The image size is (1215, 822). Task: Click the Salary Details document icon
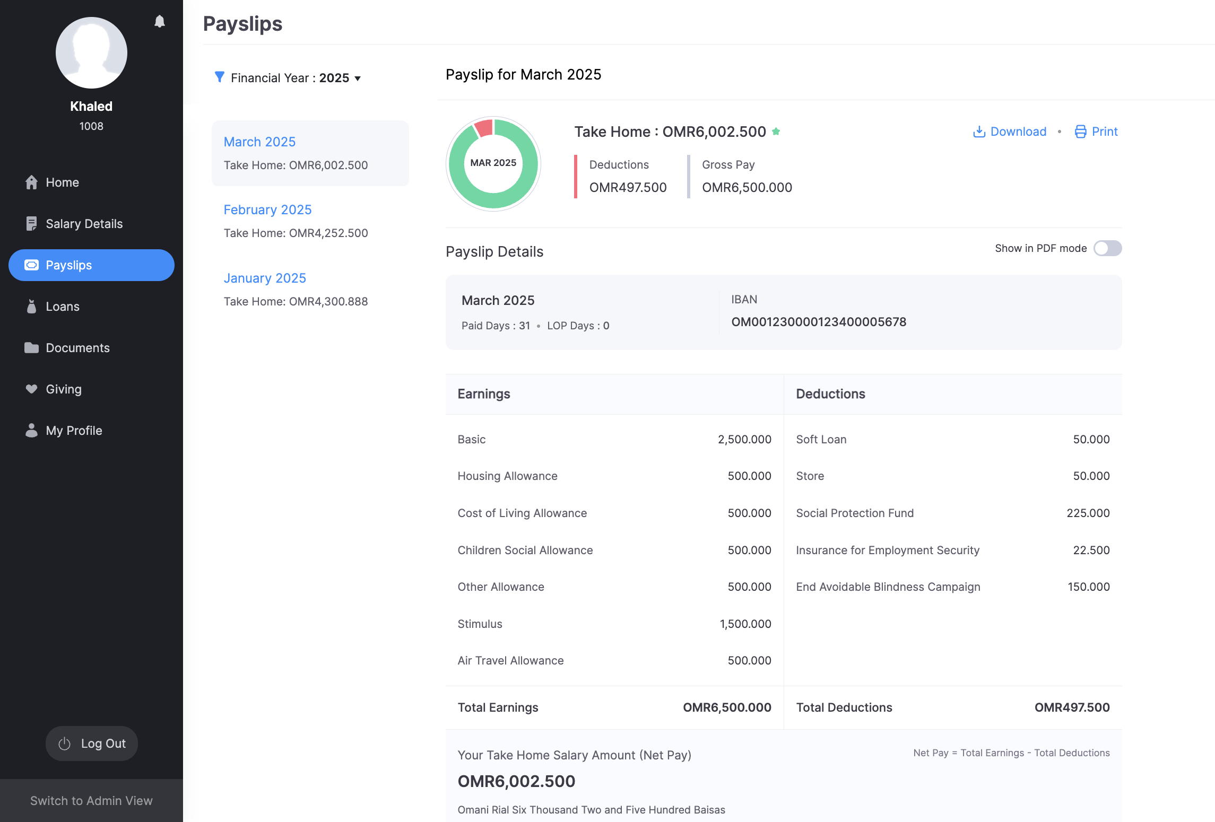point(31,224)
